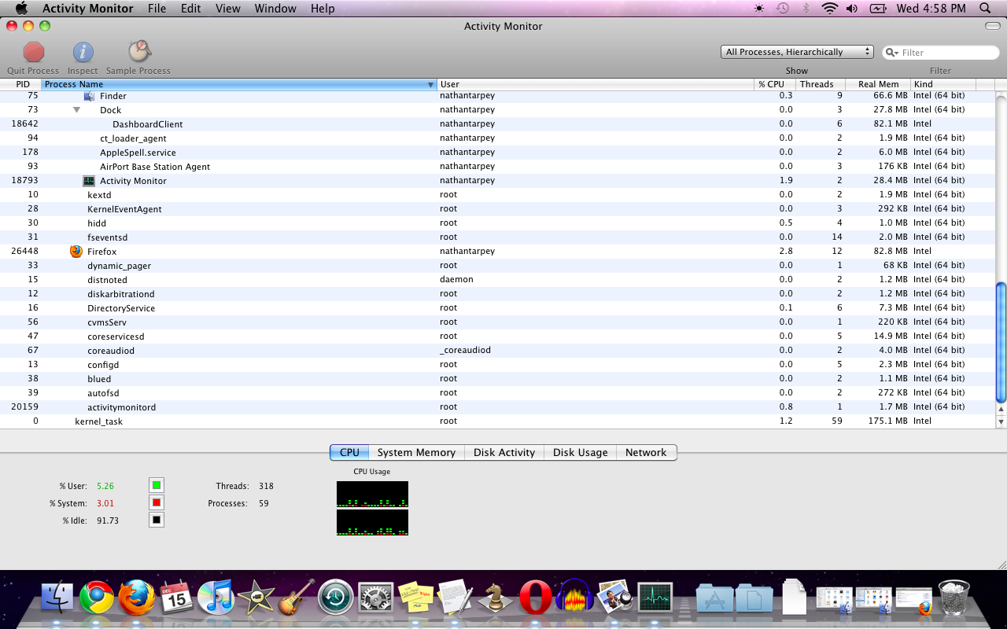
Task: Toggle the toolbar with the pill button
Action: pyautogui.click(x=993, y=26)
